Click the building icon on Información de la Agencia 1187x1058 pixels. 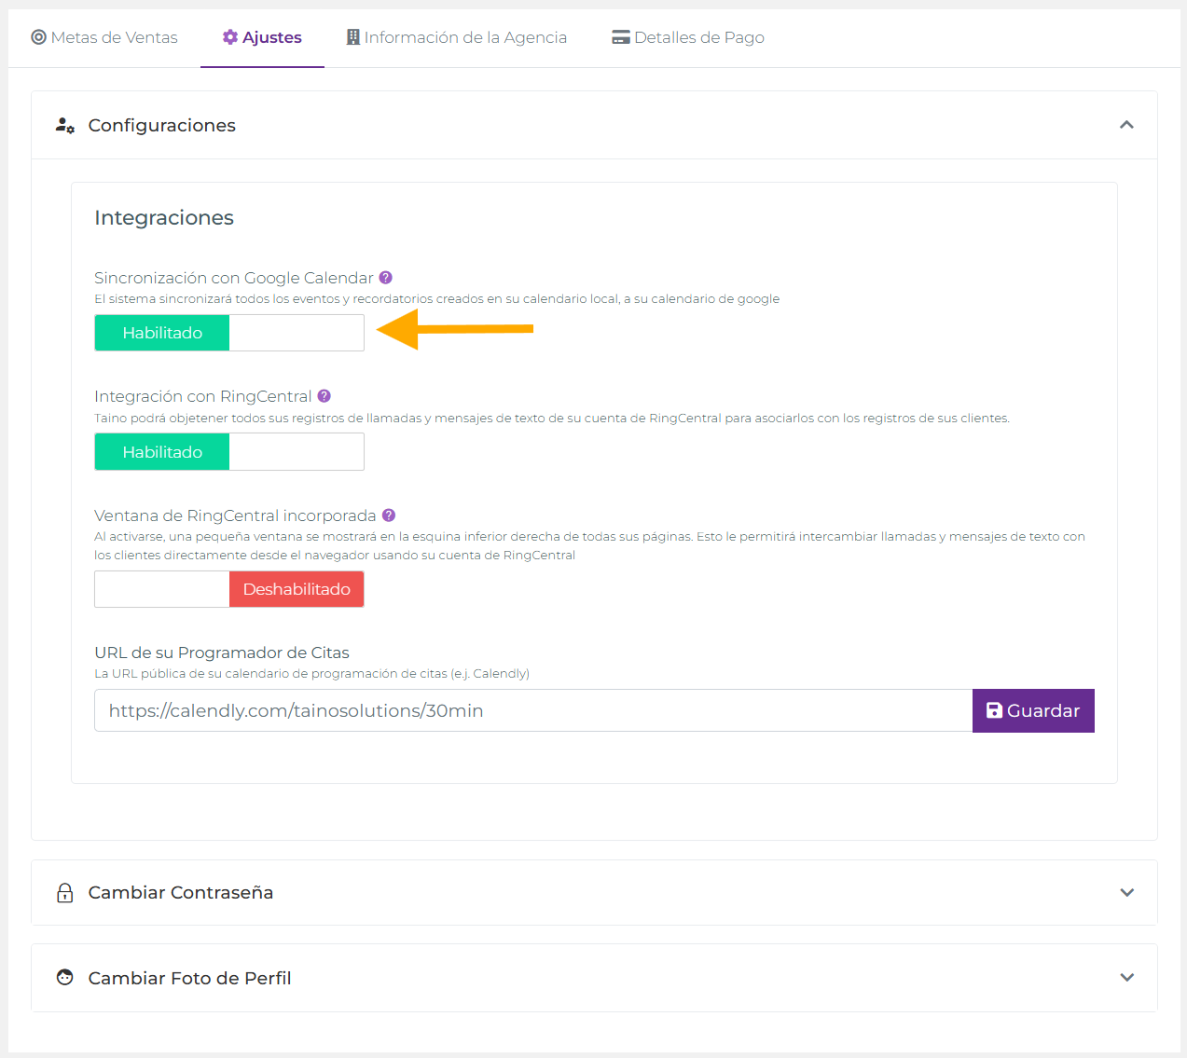pyautogui.click(x=352, y=37)
